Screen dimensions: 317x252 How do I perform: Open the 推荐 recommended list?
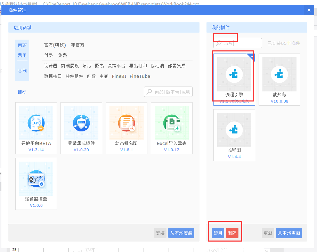(x=22, y=92)
